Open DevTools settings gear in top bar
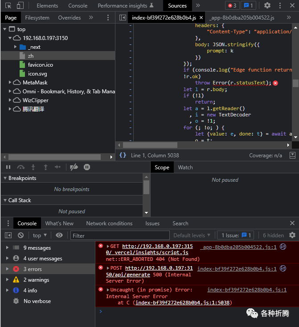299x327 pixels. coord(267,6)
